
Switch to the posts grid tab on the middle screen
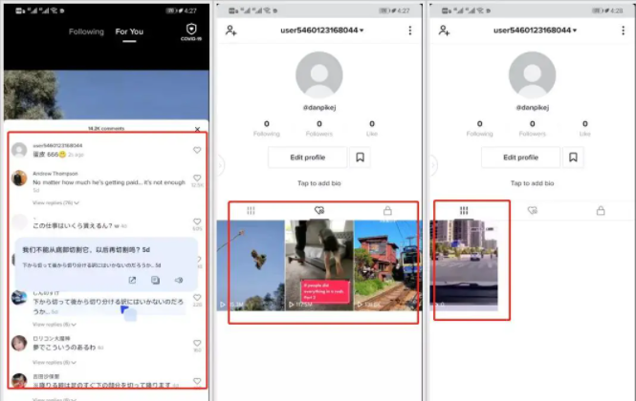[x=251, y=211]
